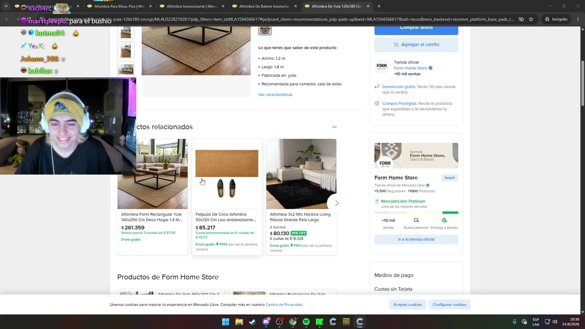Open the coco doormat related product image

[x=227, y=174]
